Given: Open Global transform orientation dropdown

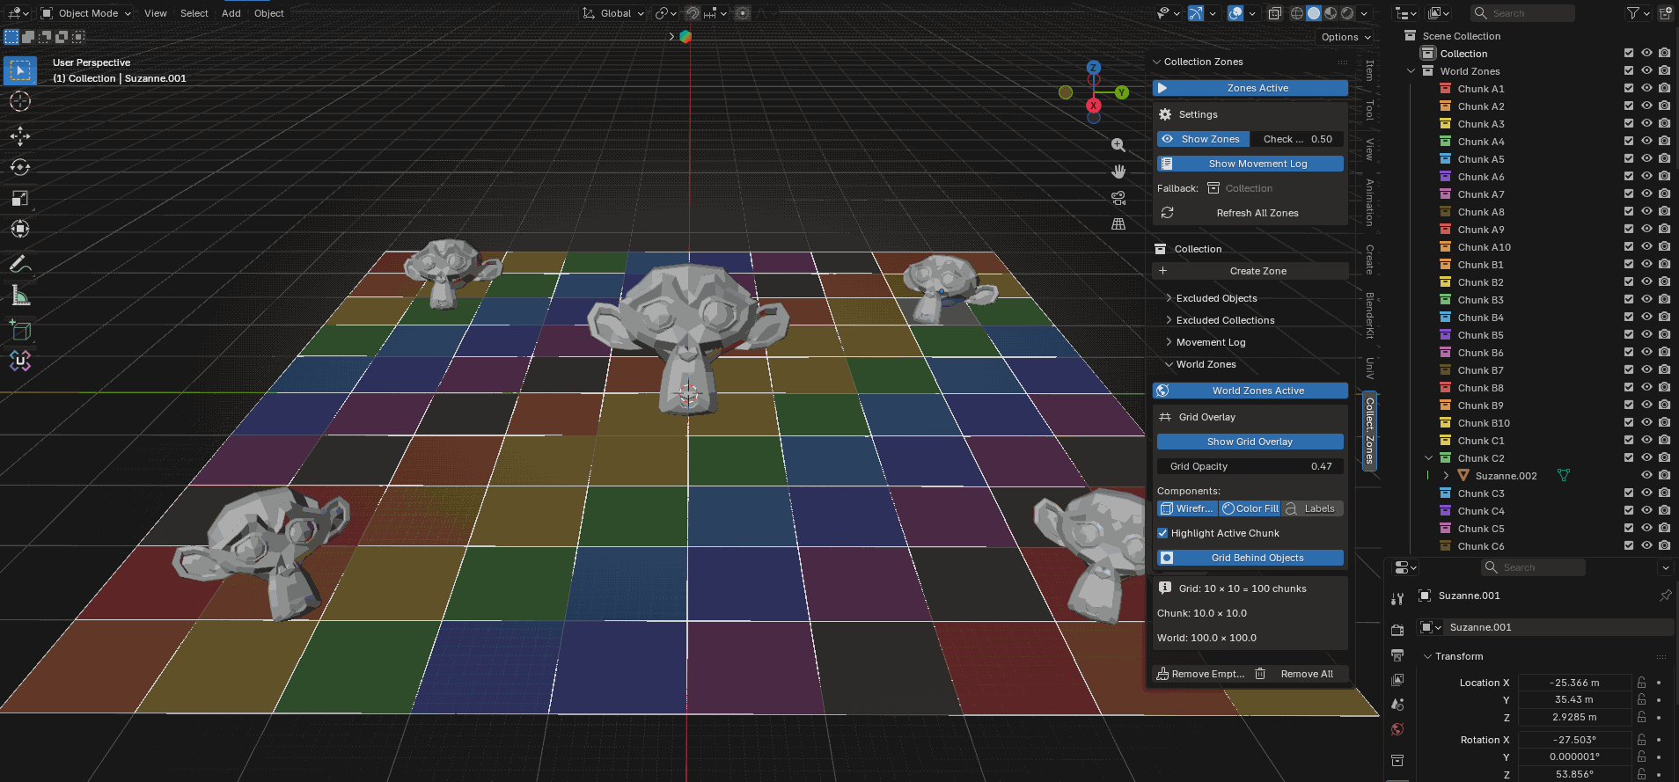Looking at the screenshot, I should click(613, 13).
